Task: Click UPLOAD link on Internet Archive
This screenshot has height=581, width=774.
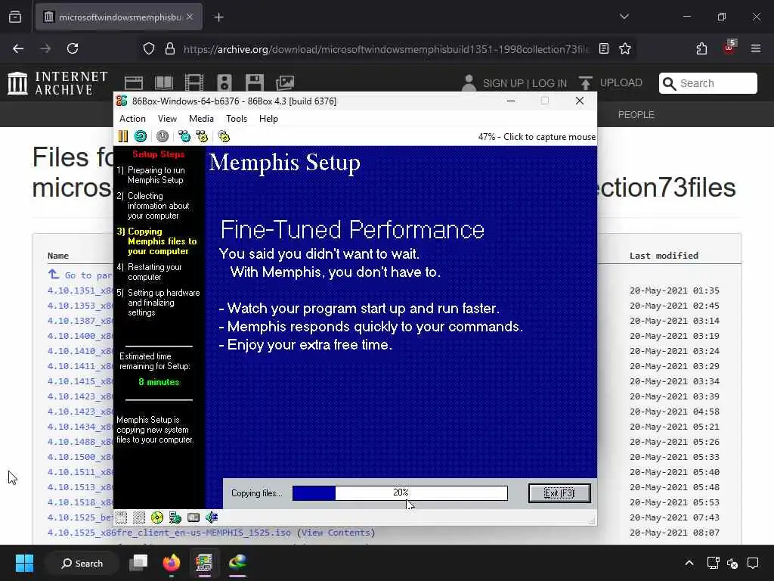Action: (621, 82)
